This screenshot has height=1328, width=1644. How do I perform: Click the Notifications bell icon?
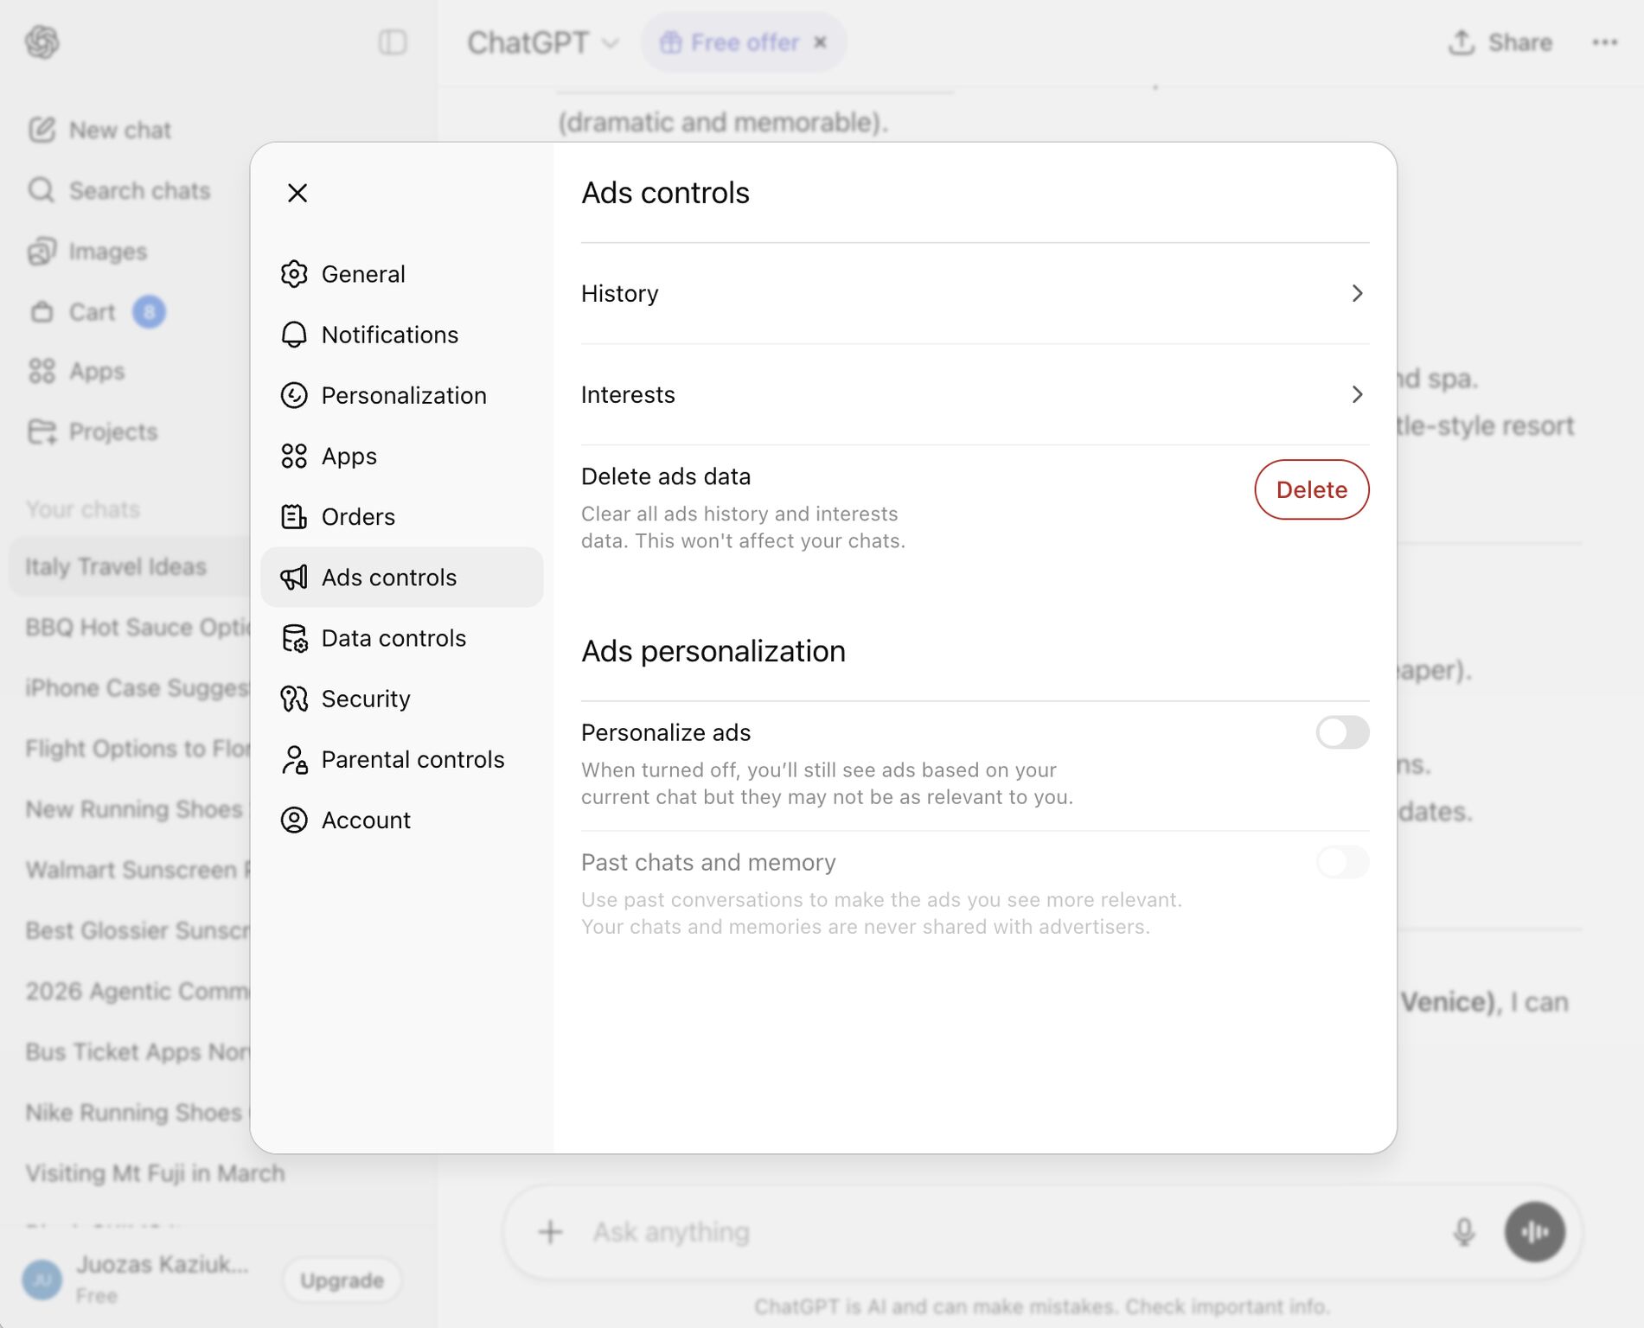[x=294, y=335]
